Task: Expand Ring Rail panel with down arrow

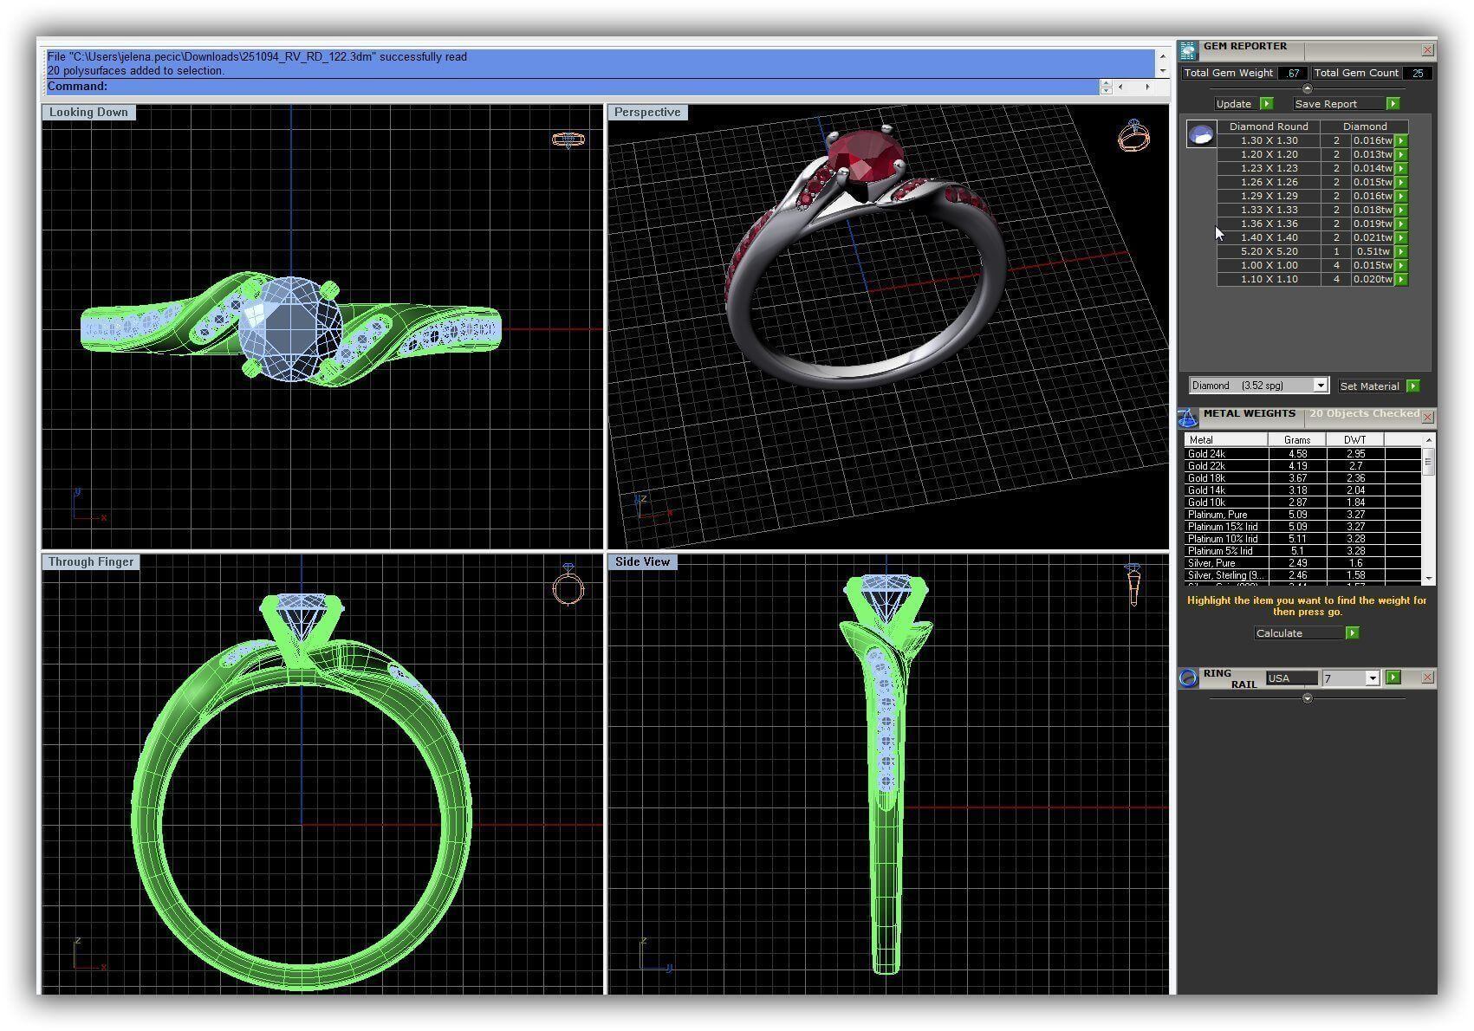Action: [x=1307, y=698]
